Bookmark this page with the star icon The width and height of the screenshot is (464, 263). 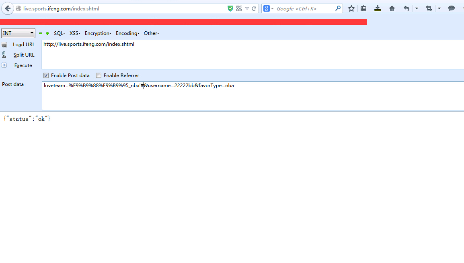351,8
